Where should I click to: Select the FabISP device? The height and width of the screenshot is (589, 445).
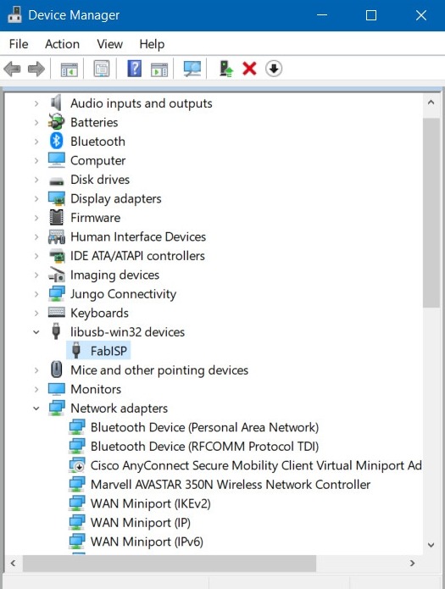[108, 351]
